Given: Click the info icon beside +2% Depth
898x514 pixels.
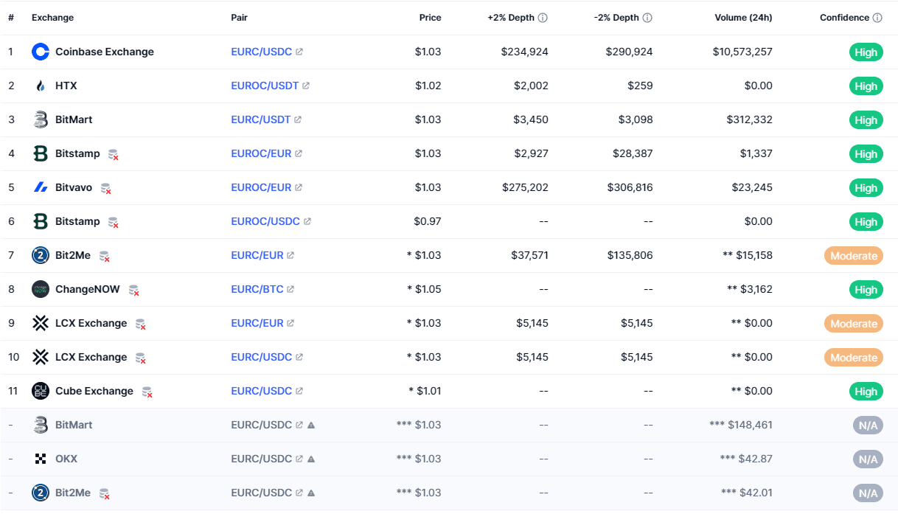Looking at the screenshot, I should 543,18.
